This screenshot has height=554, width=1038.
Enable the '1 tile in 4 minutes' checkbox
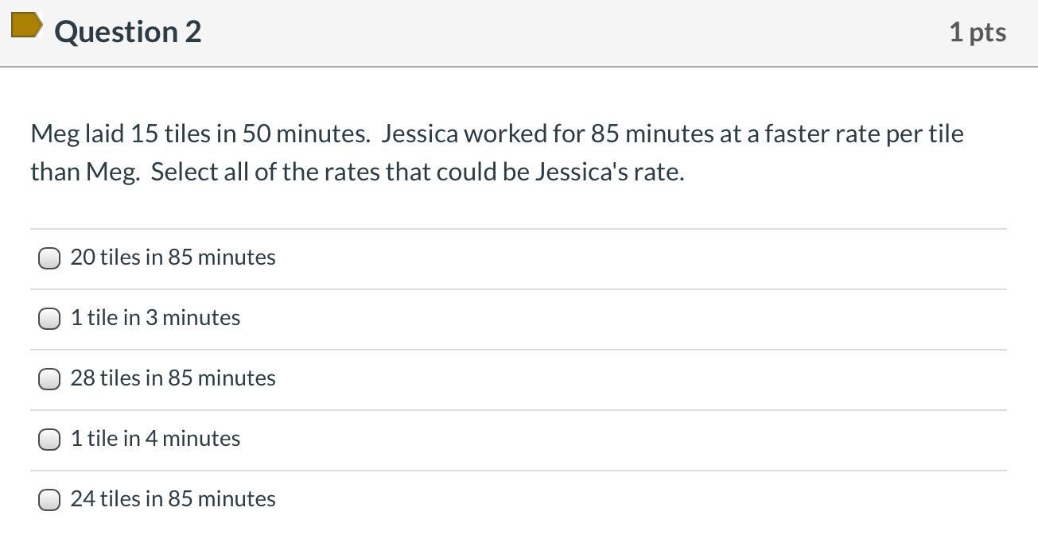coord(49,440)
